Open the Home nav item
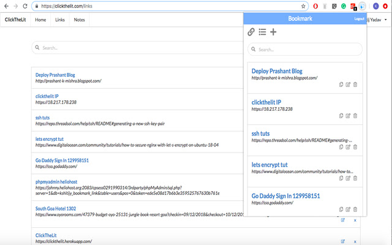 [x=40, y=20]
